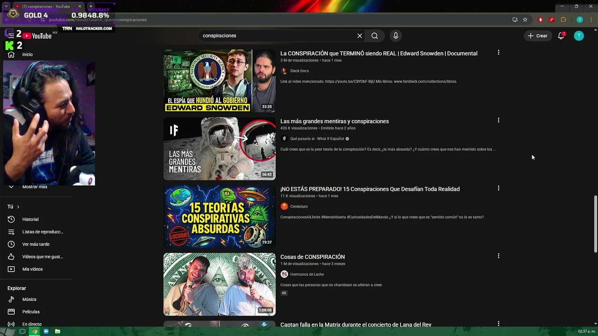Open options menu for Edward Snowden video
Viewport: 598px width, 336px height.
498,53
